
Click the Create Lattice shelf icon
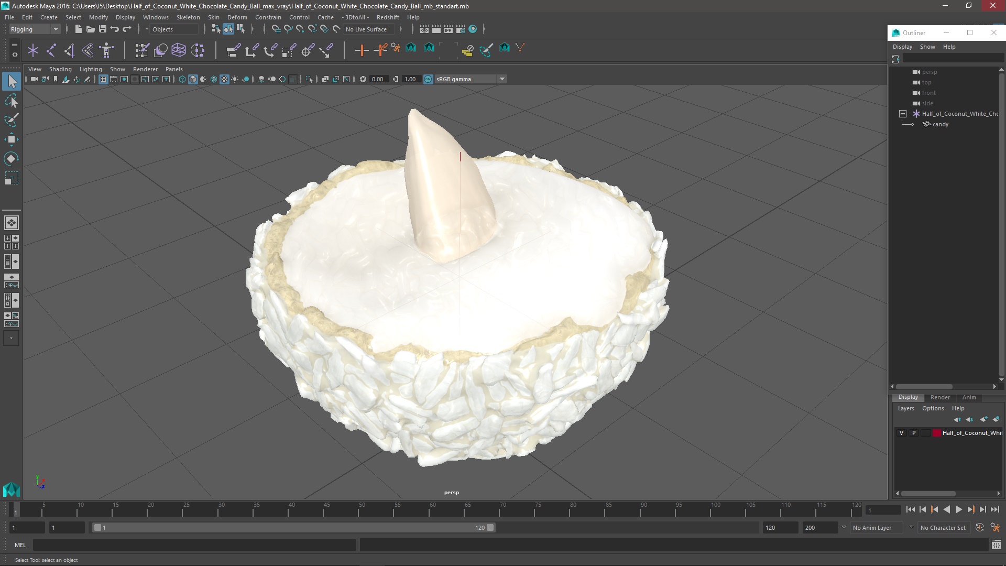pyautogui.click(x=179, y=50)
